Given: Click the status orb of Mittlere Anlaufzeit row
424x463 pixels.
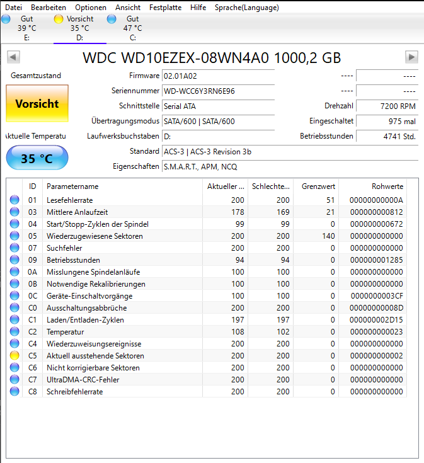Looking at the screenshot, I should click(14, 212).
